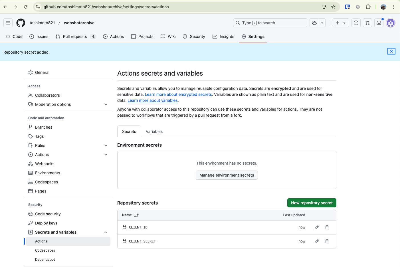Open the notifications inbox
This screenshot has width=400, height=269.
tap(379, 23)
